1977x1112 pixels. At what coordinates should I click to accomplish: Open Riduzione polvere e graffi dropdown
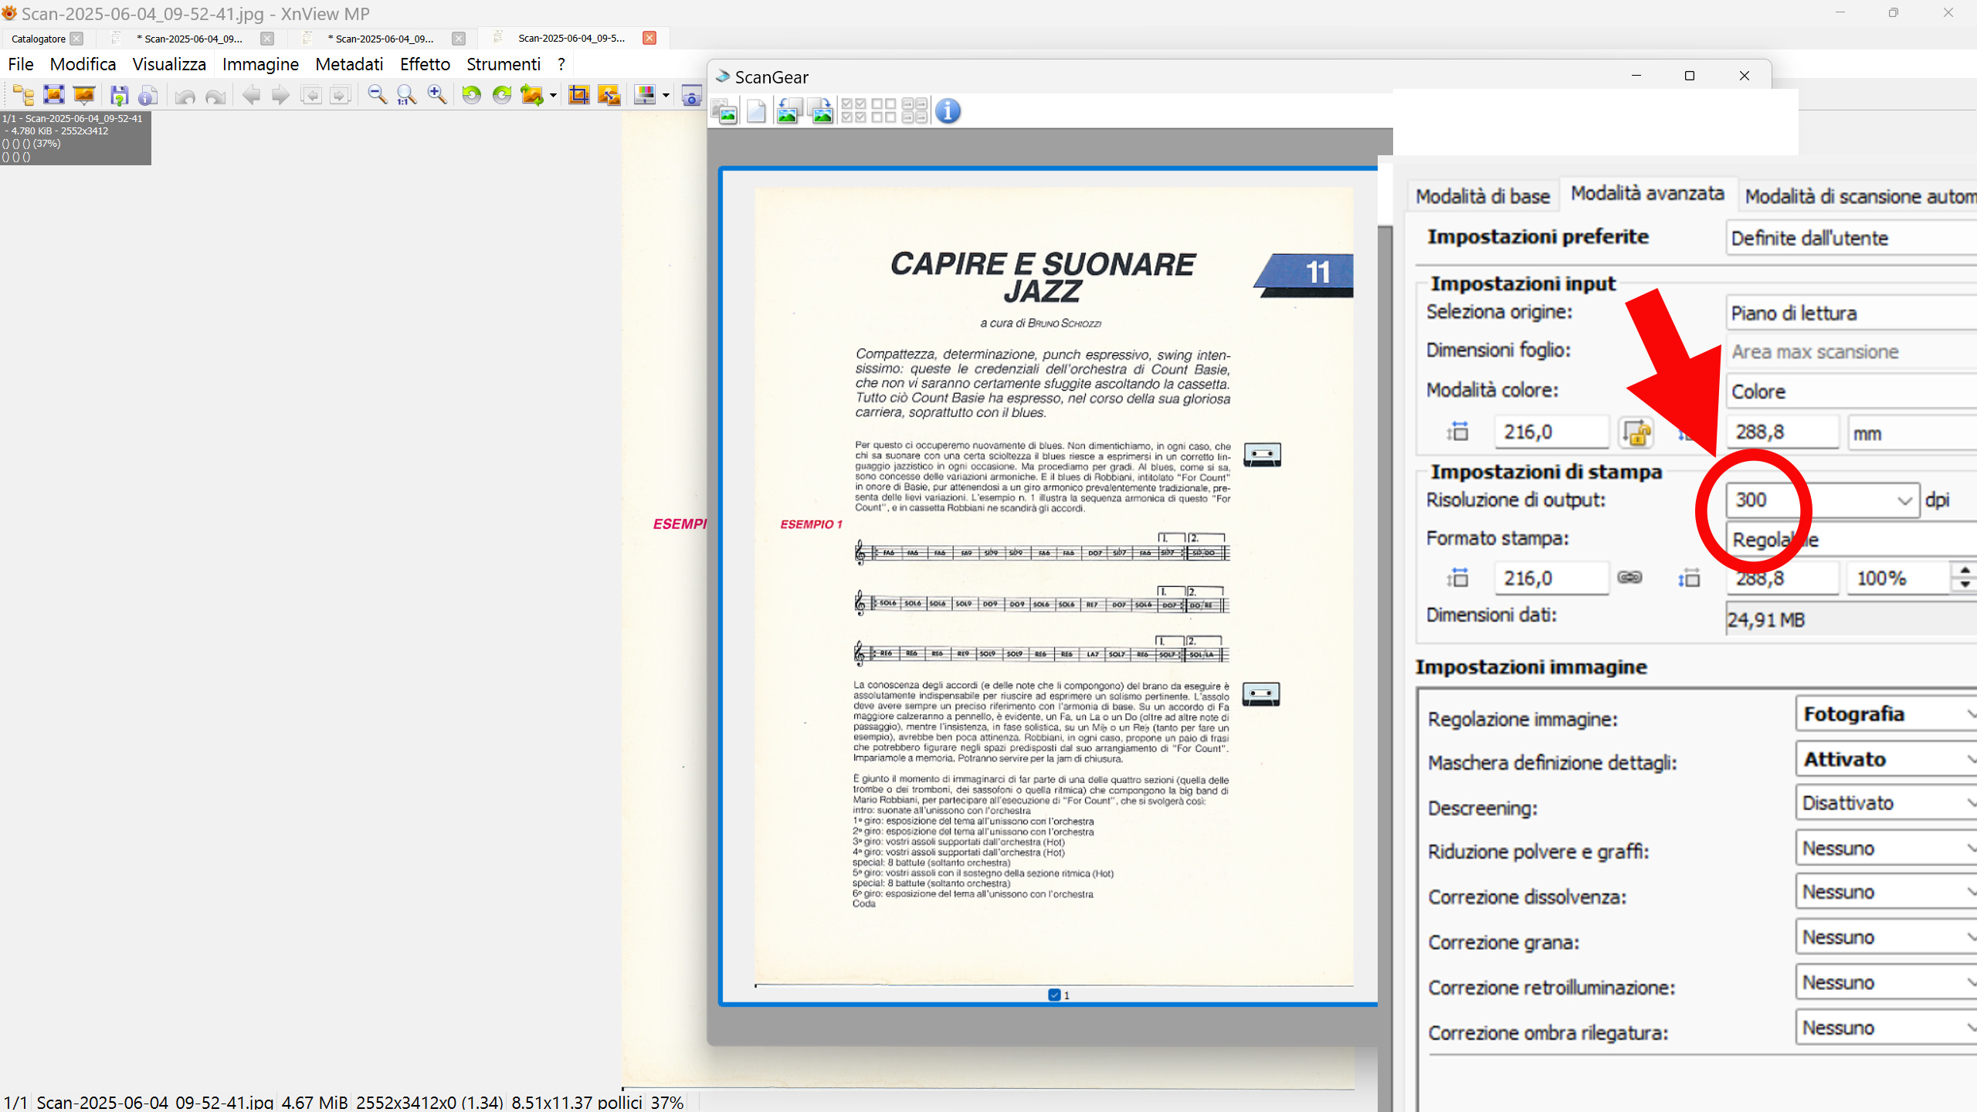click(1886, 849)
